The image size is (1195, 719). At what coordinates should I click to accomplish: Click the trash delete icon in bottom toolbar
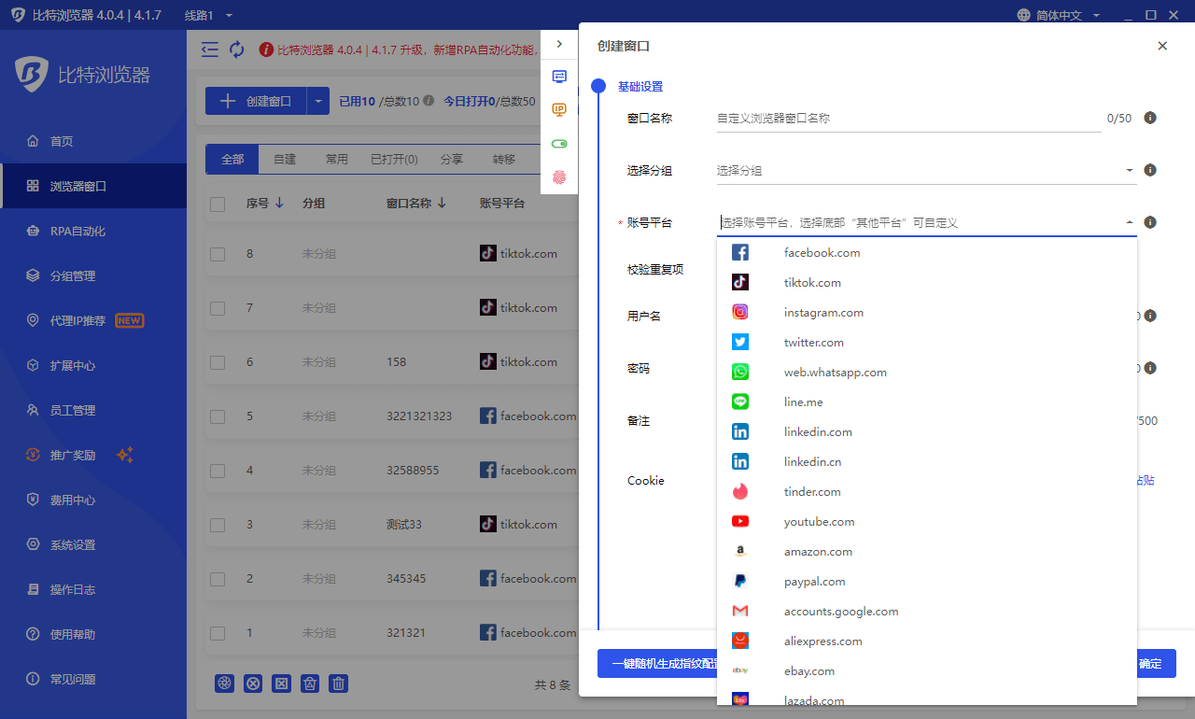(x=338, y=684)
